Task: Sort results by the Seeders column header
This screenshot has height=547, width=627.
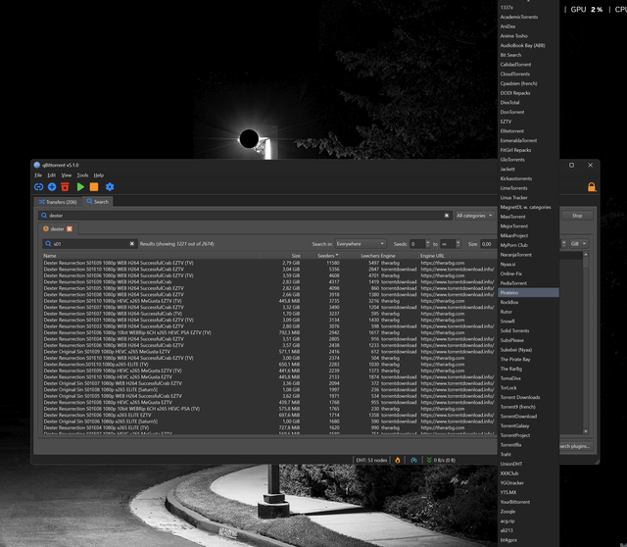Action: pyautogui.click(x=328, y=256)
